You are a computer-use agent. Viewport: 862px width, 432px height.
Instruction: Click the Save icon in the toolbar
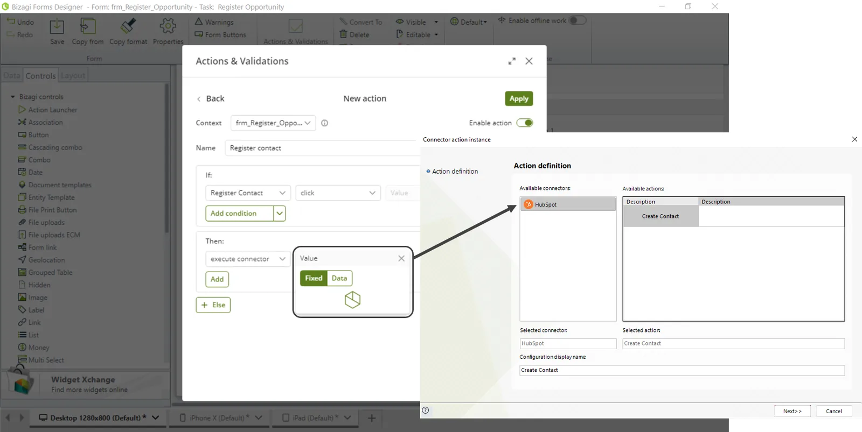click(x=57, y=26)
